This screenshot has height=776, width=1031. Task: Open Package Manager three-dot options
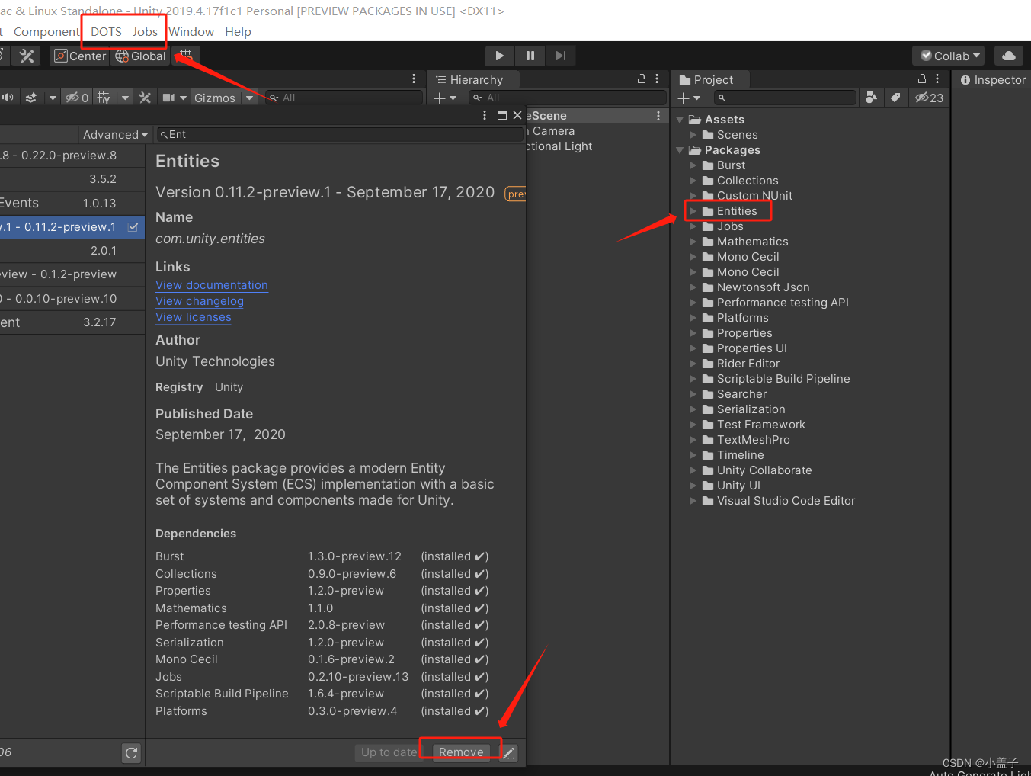pos(485,115)
